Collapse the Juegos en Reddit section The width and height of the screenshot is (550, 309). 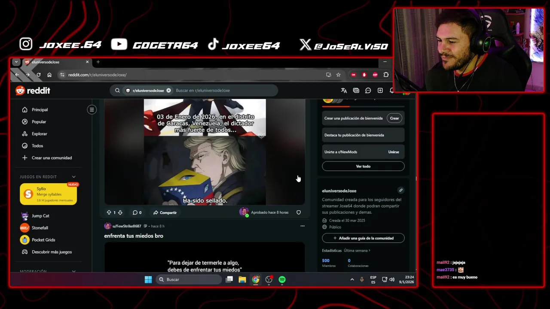pos(73,177)
